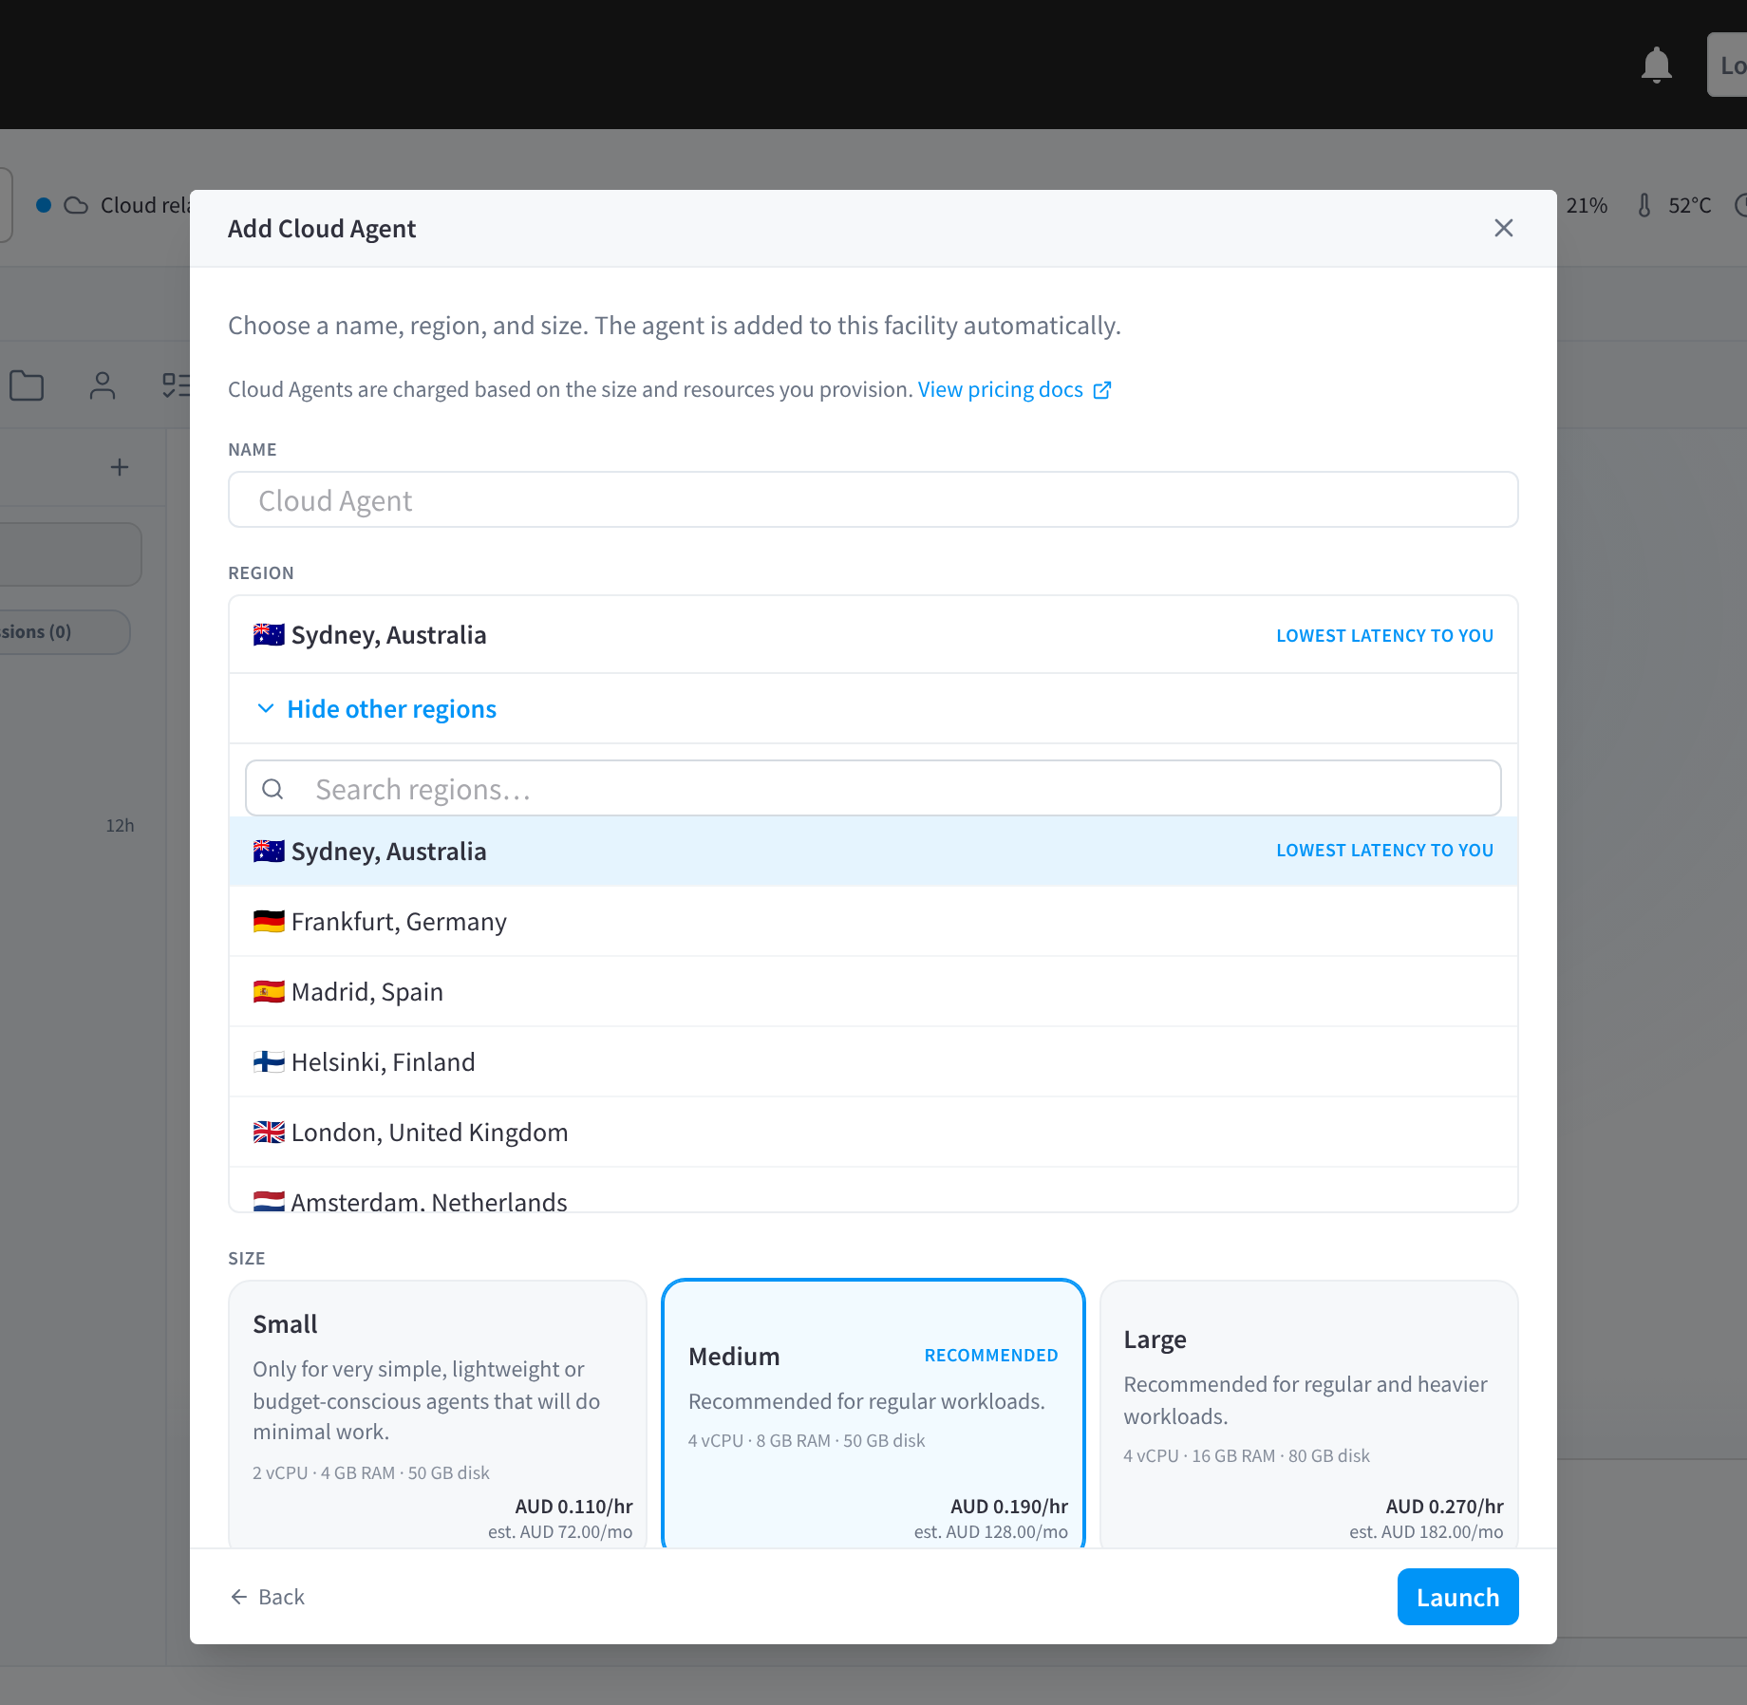
Task: Click the plus icon in background sidebar
Action: 120,467
